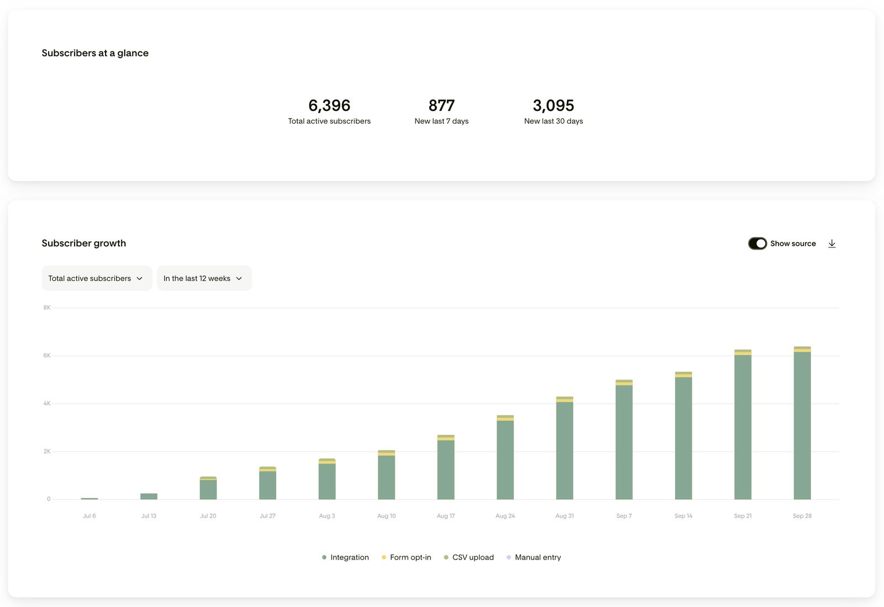Select the Jul 20 bar
884x607 pixels.
(208, 488)
